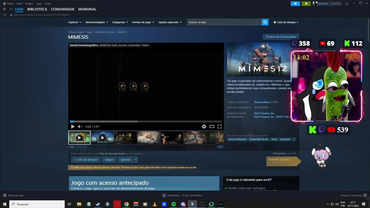Add a game with the plus icon
This screenshot has height=208, width=370.
(x=5, y=195)
